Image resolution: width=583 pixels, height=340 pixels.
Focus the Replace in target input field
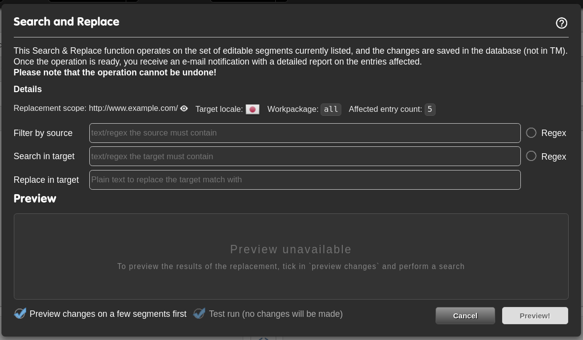click(x=305, y=180)
